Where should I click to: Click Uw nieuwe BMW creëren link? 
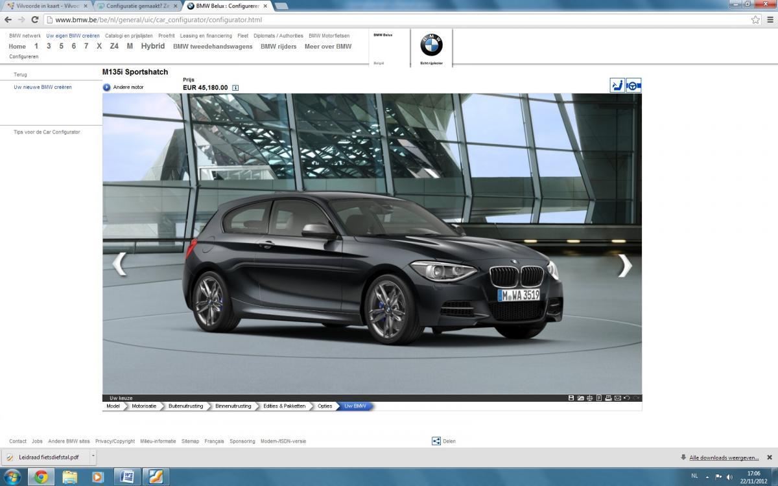43,87
